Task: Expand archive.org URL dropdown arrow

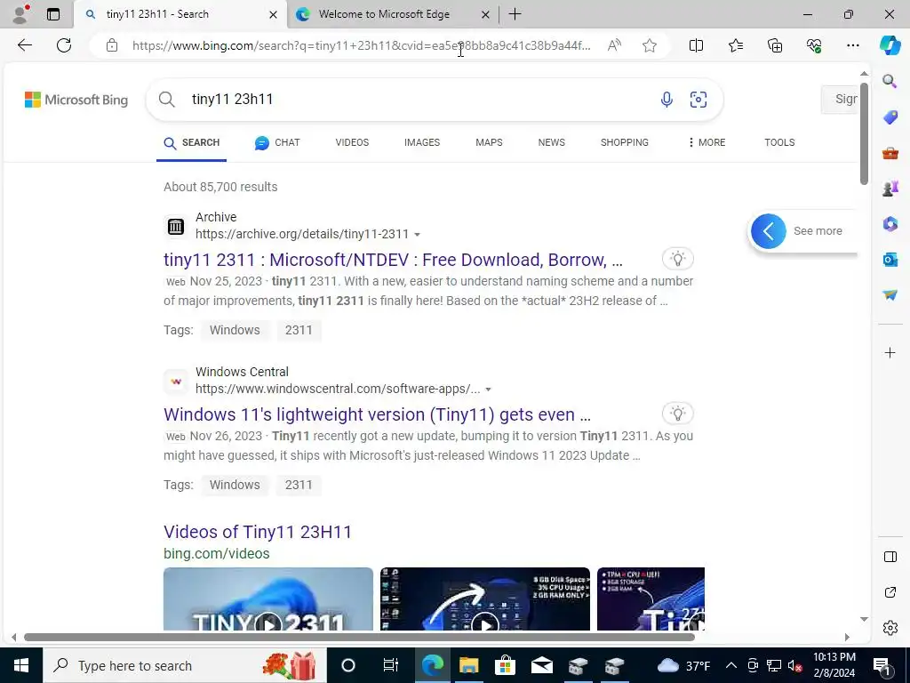Action: pyautogui.click(x=418, y=235)
